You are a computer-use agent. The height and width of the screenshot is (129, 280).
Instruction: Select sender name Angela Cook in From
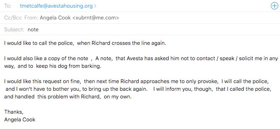point(55,18)
